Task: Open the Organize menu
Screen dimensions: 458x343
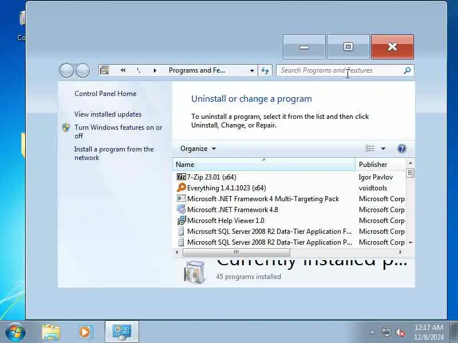Action: pos(198,149)
